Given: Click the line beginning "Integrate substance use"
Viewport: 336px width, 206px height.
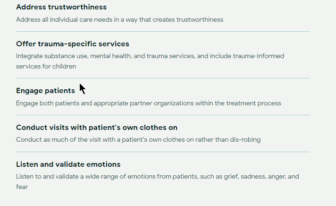Looking at the screenshot, I should (x=150, y=56).
